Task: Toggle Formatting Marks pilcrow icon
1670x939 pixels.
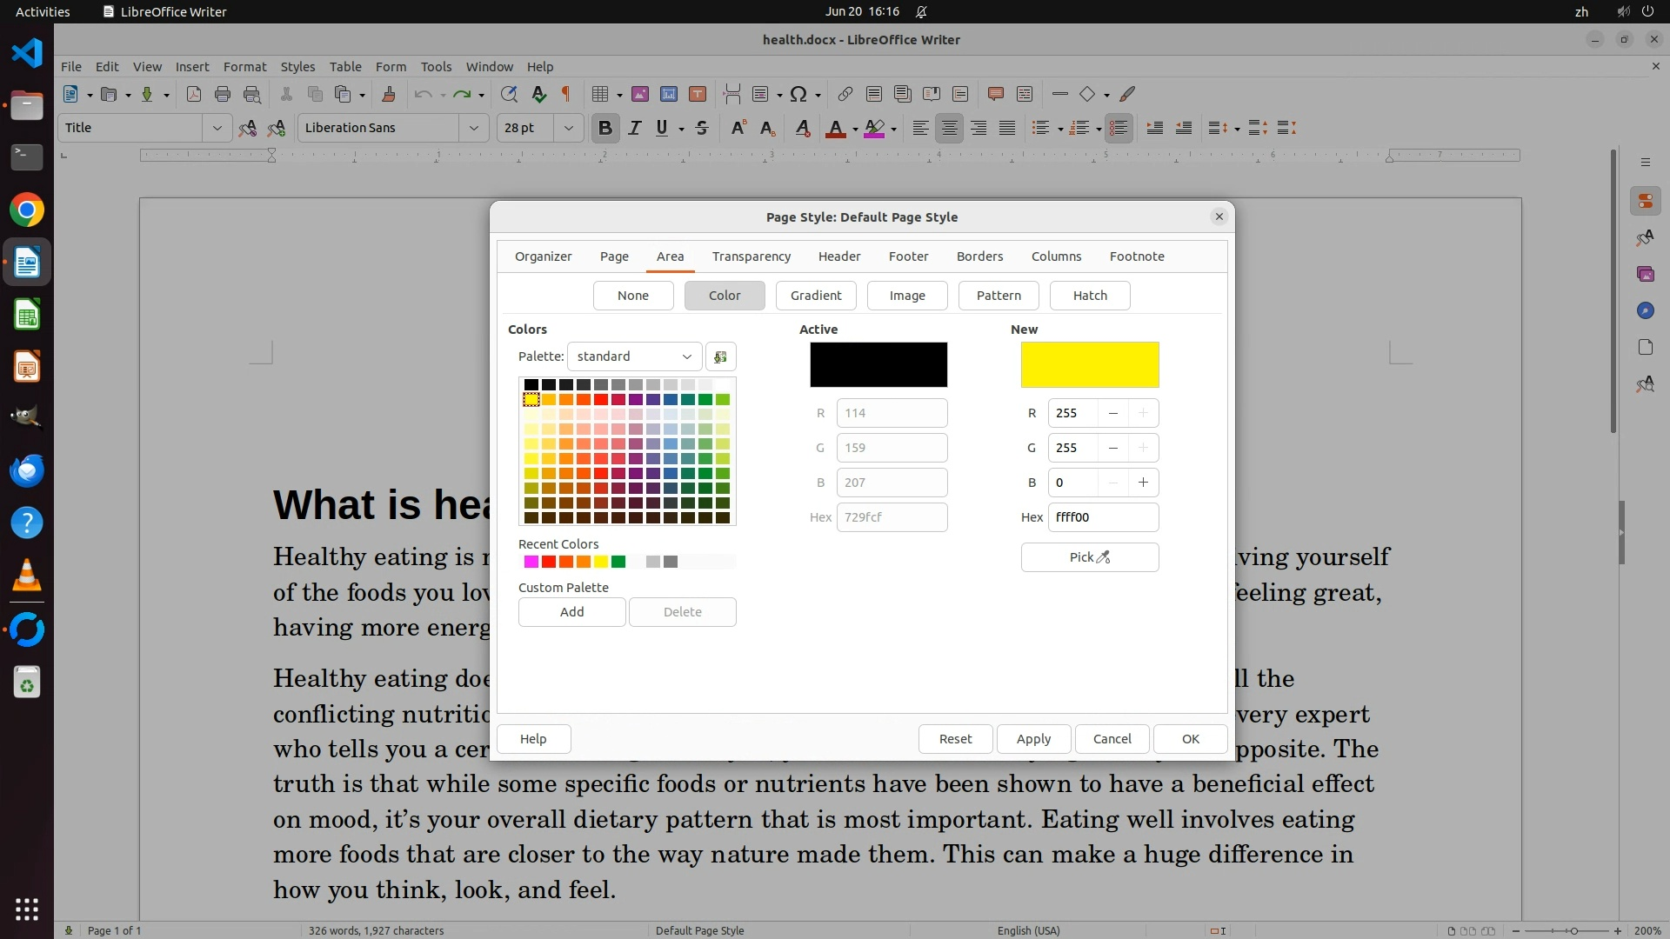Action: click(566, 95)
